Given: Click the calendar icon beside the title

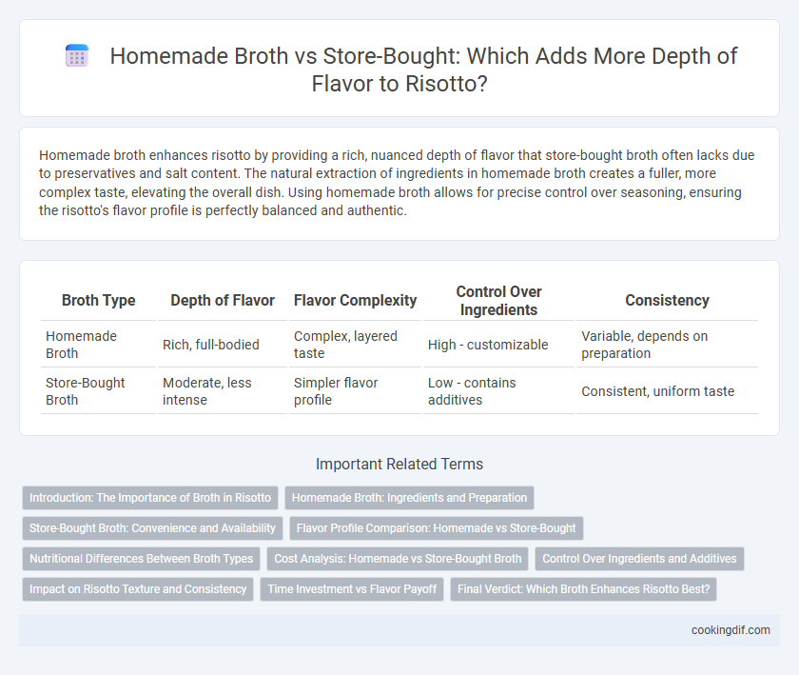Looking at the screenshot, I should click(x=77, y=55).
